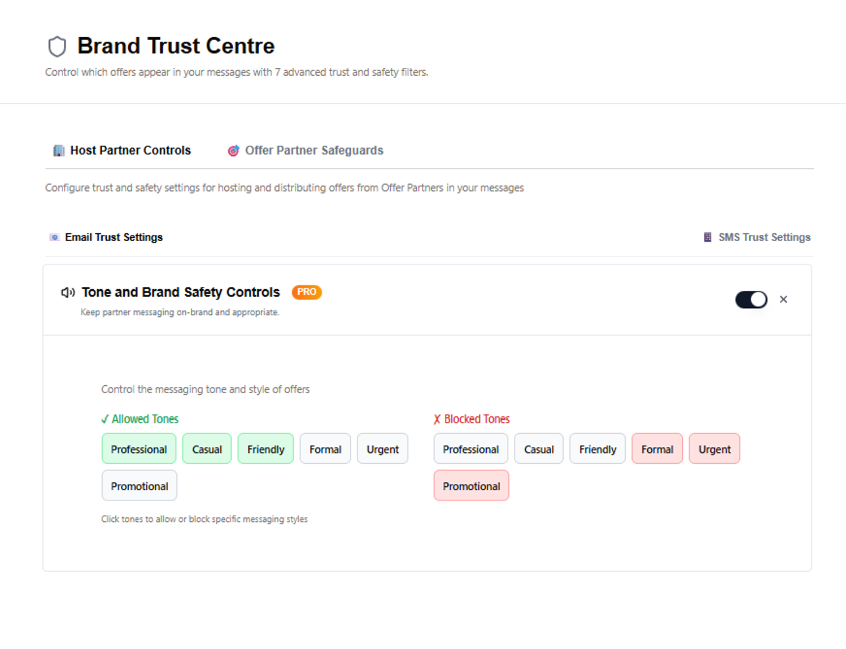Block the Professional tone
The image size is (846, 649).
pyautogui.click(x=470, y=449)
